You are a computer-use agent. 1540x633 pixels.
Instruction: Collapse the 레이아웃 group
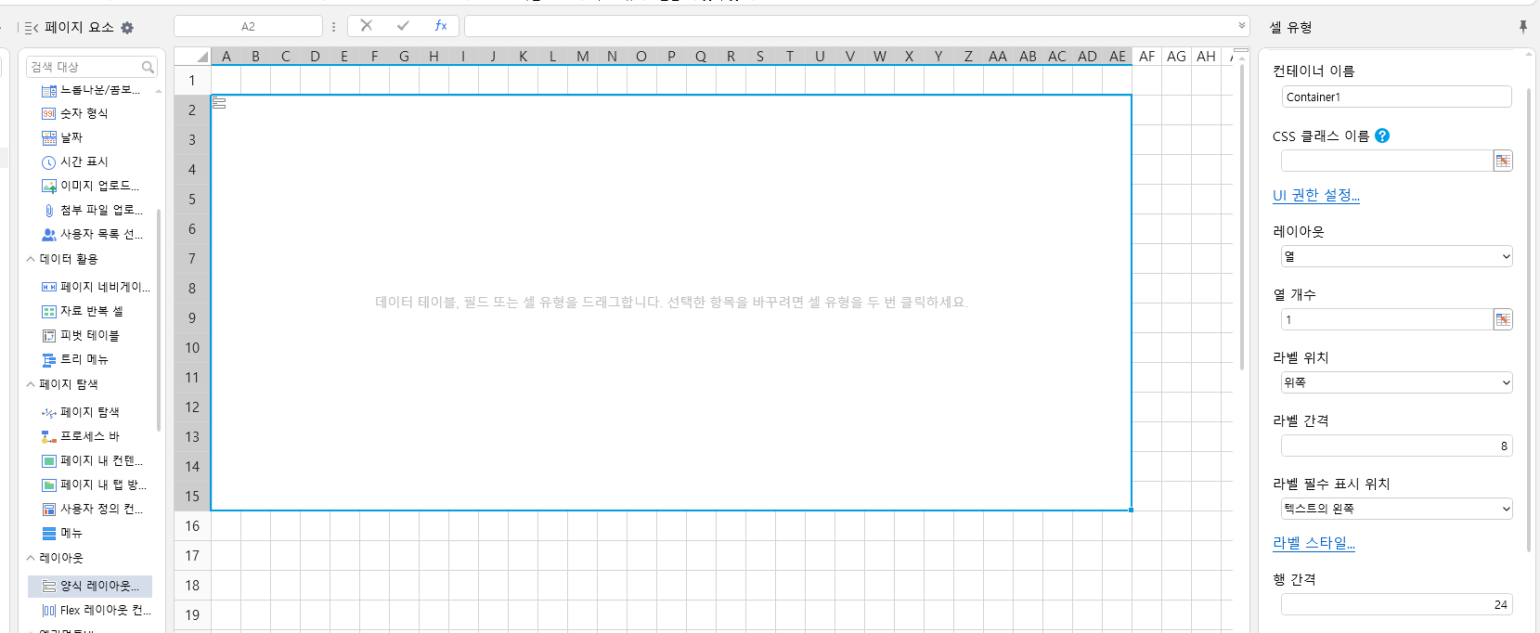[31, 558]
